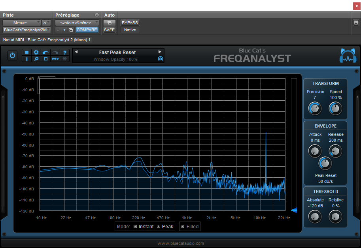Click the Fast Peak Reset preset name
Image resolution: width=361 pixels, height=248 pixels.
118,52
